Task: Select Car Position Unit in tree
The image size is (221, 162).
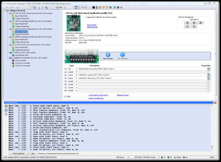Action: [x=22, y=55]
